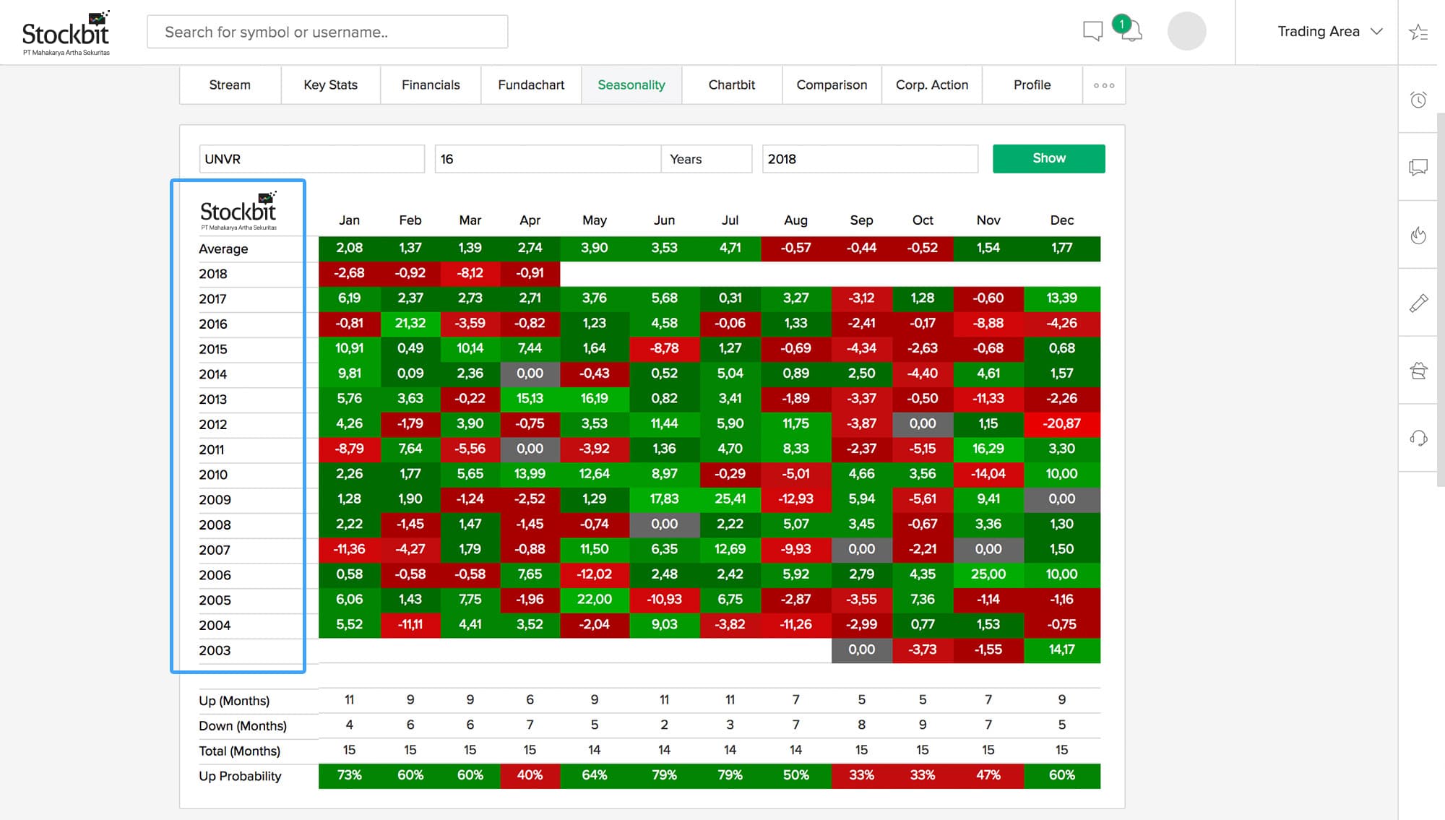Open the chat messages icon in header
The width and height of the screenshot is (1445, 820).
point(1092,31)
